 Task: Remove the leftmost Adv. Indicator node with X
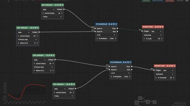38,28
